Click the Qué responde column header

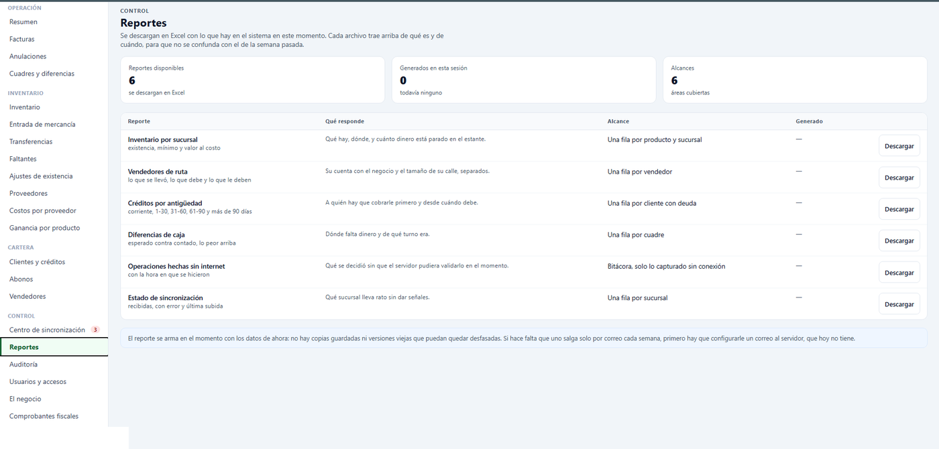(345, 121)
